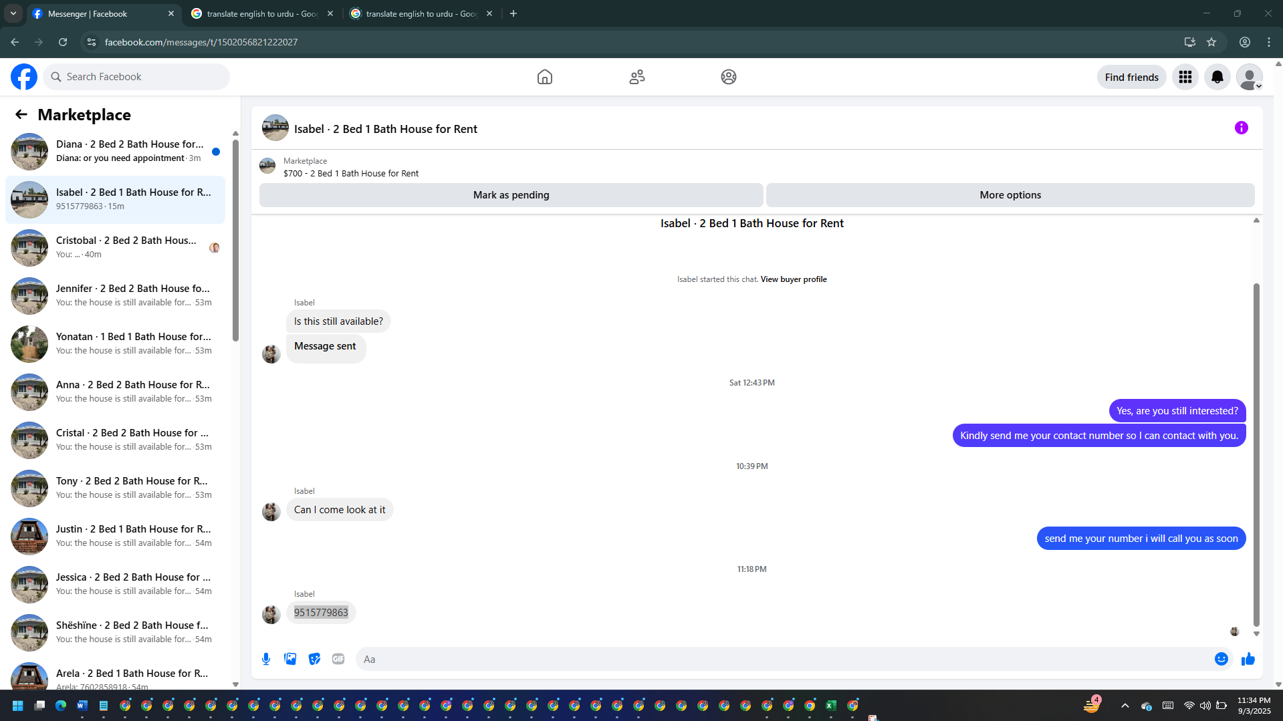Viewport: 1283px width, 721px height.
Task: Attach a photo using the image icon
Action: click(290, 659)
